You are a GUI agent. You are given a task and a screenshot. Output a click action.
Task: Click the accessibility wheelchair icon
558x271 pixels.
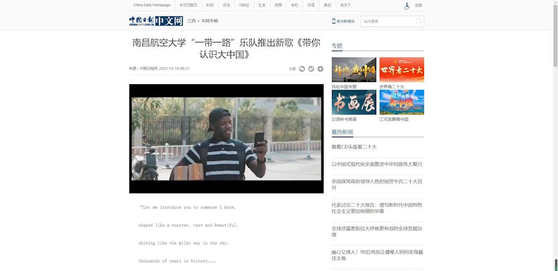coord(407,6)
